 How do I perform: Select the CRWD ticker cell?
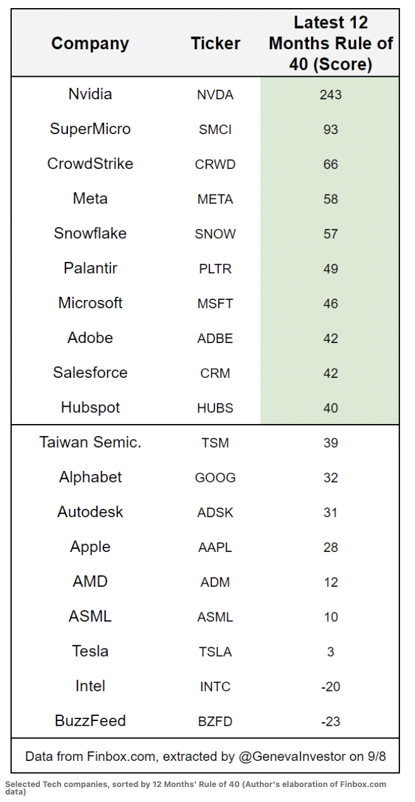[215, 164]
